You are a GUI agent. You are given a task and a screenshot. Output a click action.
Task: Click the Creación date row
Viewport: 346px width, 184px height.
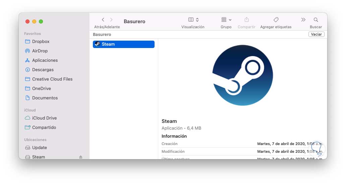[242, 144]
